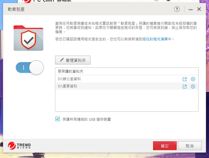Toggle the 勒索剋星 protection switch off

point(30,67)
